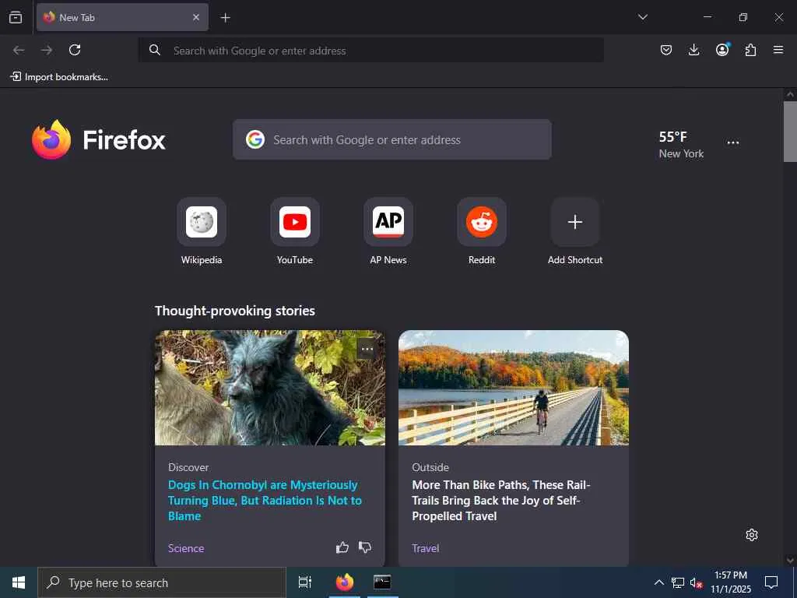This screenshot has height=598, width=797.
Task: Open the story menu on Chornobyl dogs card
Action: click(x=367, y=350)
